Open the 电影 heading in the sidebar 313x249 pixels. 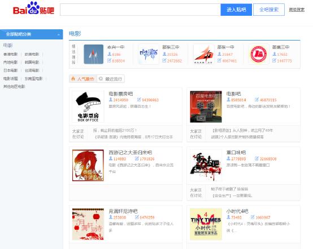tap(8, 46)
